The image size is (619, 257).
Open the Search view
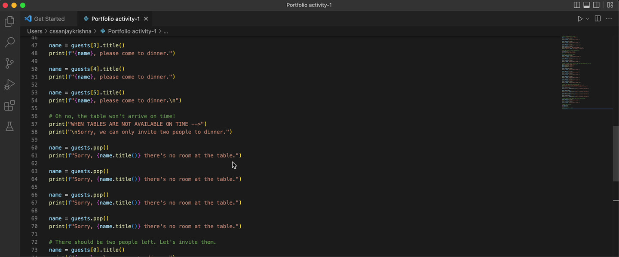click(9, 42)
